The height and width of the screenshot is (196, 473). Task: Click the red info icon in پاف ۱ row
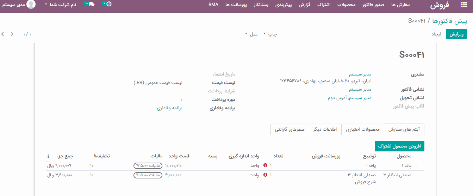coord(265,165)
